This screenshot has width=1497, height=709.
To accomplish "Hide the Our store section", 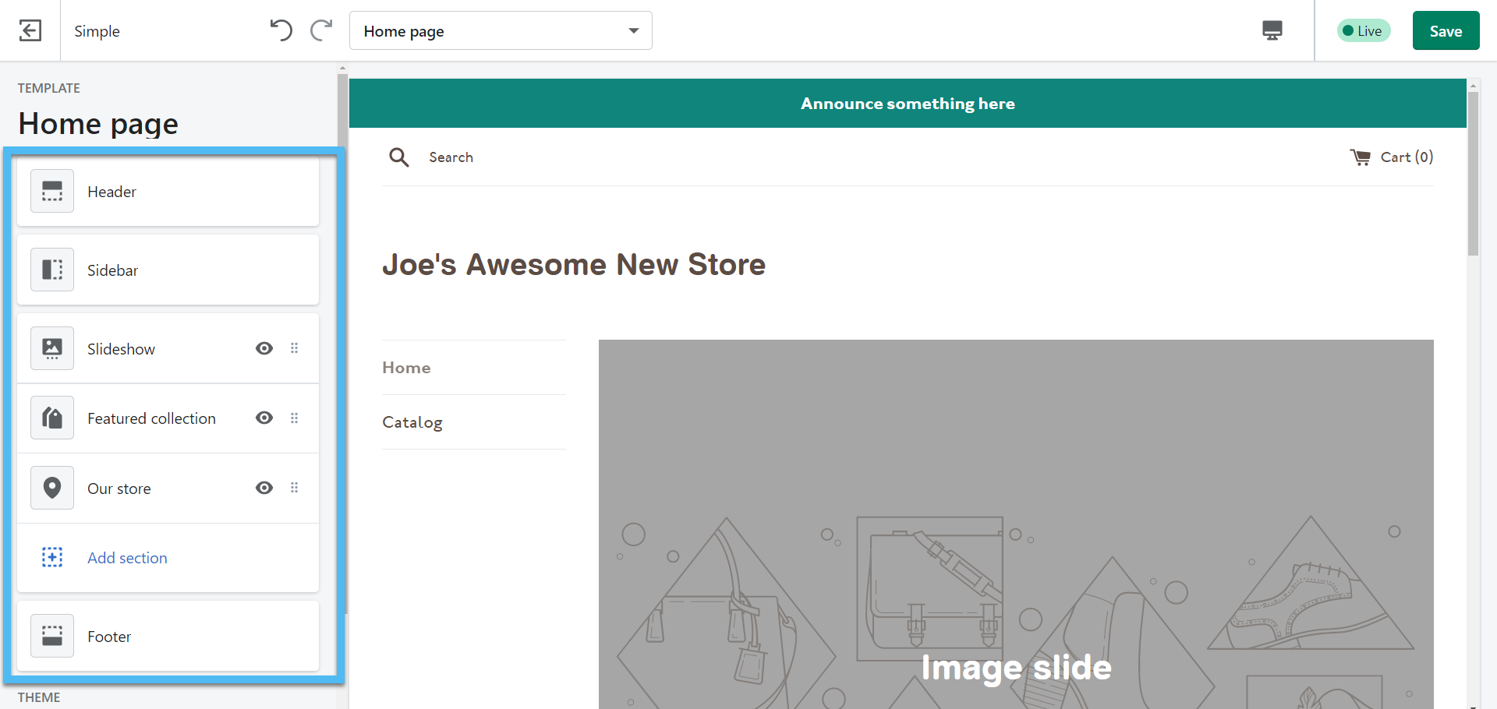I will (x=264, y=488).
